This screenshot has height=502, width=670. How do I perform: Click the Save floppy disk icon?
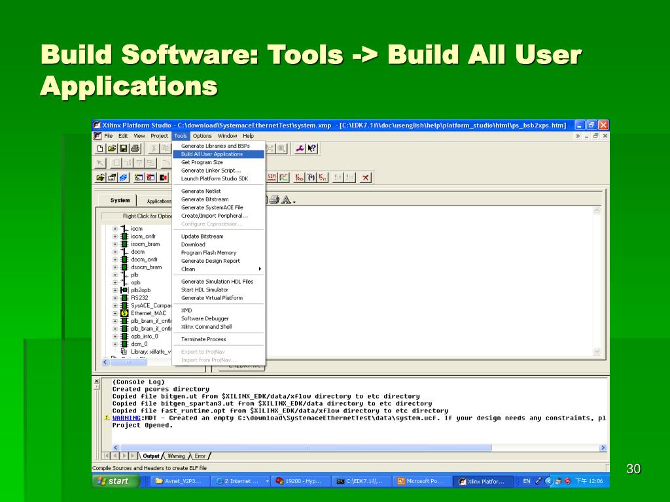(123, 148)
